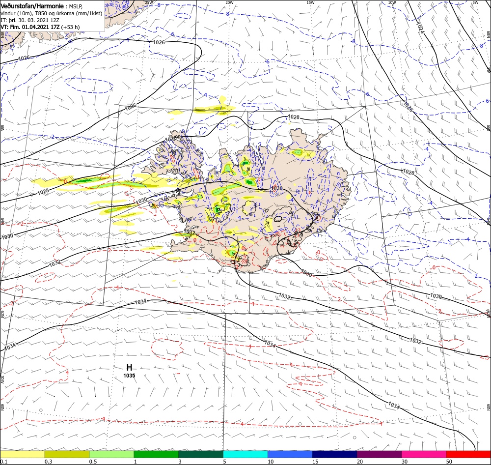
Task: Click the red above-50 legend swatch
Action: (x=468, y=454)
